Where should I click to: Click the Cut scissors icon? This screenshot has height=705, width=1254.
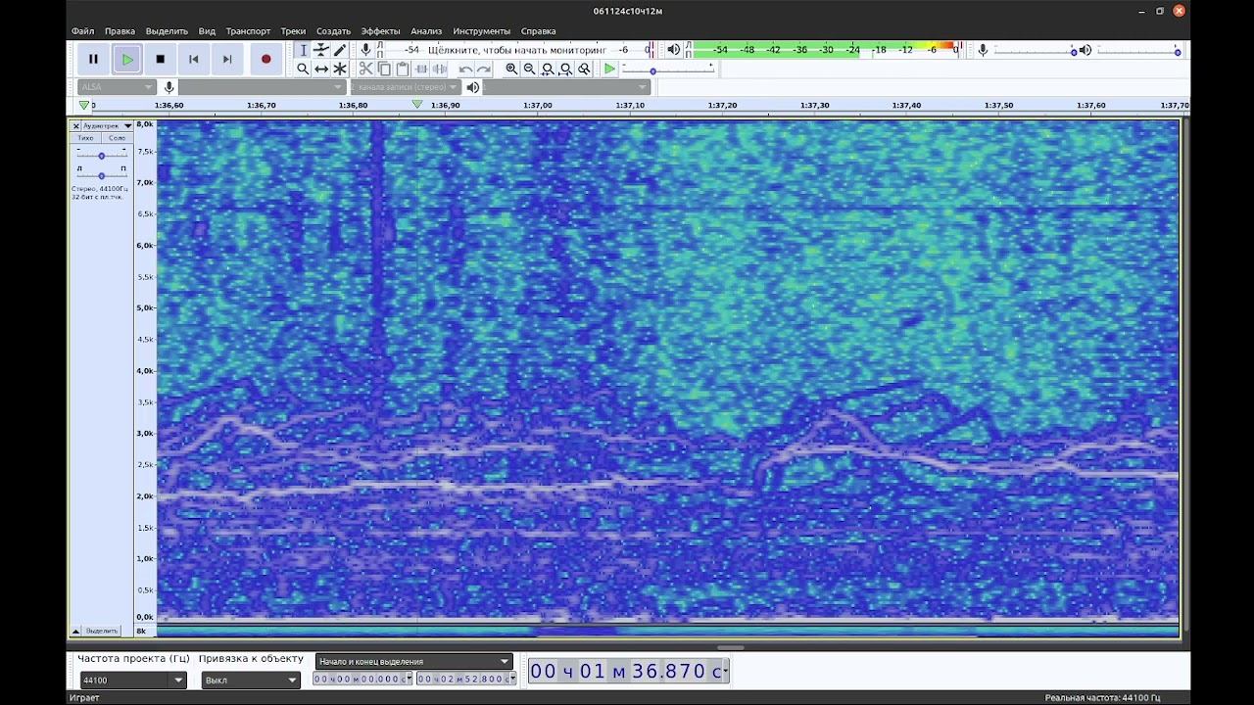pos(365,69)
